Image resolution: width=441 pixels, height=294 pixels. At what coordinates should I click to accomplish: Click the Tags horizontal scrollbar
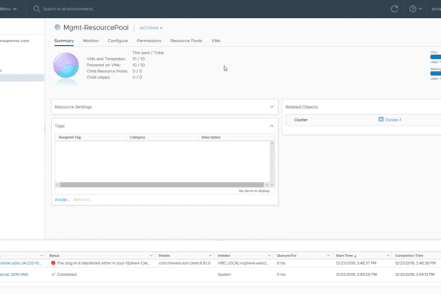pos(162,185)
